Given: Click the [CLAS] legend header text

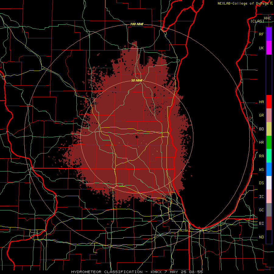Looking at the screenshot, I should pos(257,21).
